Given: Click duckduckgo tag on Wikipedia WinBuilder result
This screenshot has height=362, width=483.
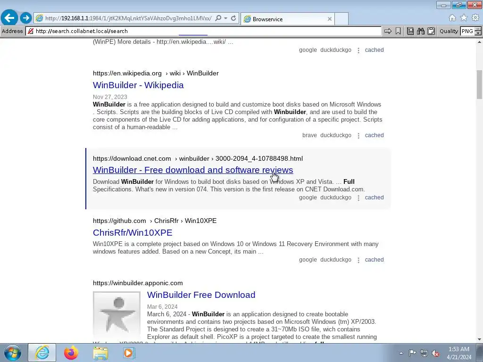Looking at the screenshot, I should (x=336, y=135).
